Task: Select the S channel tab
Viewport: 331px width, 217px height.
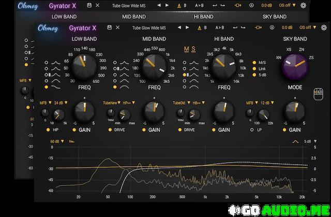Action: [193, 49]
